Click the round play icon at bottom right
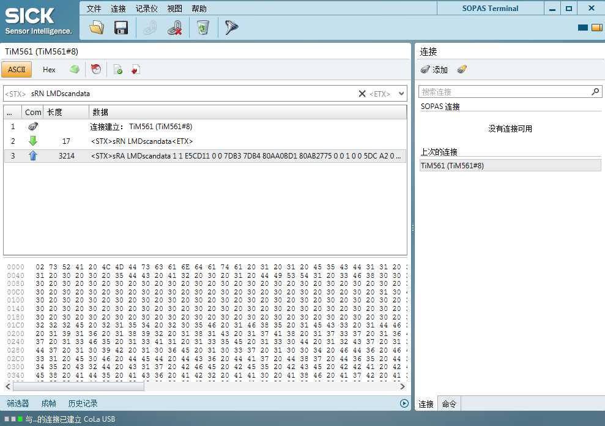This screenshot has width=605, height=426. tap(404, 403)
